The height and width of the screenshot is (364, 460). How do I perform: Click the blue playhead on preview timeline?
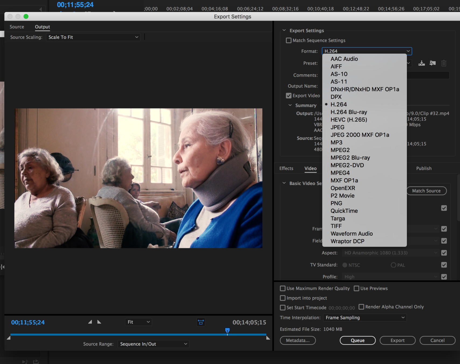point(227,331)
